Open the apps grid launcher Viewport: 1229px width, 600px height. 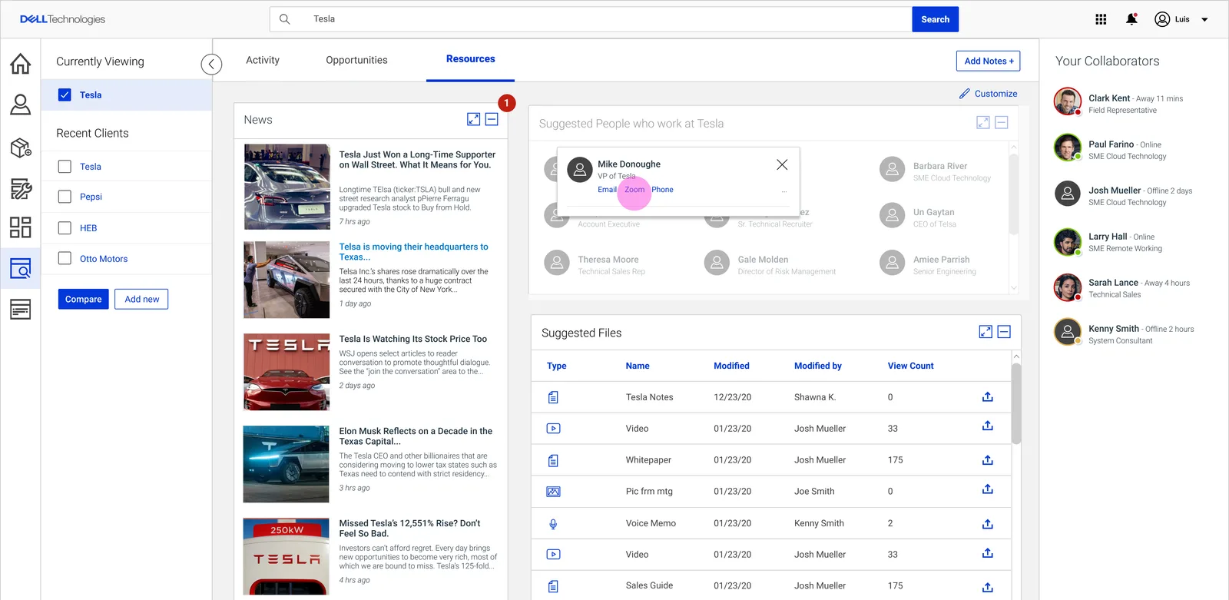pyautogui.click(x=1101, y=19)
